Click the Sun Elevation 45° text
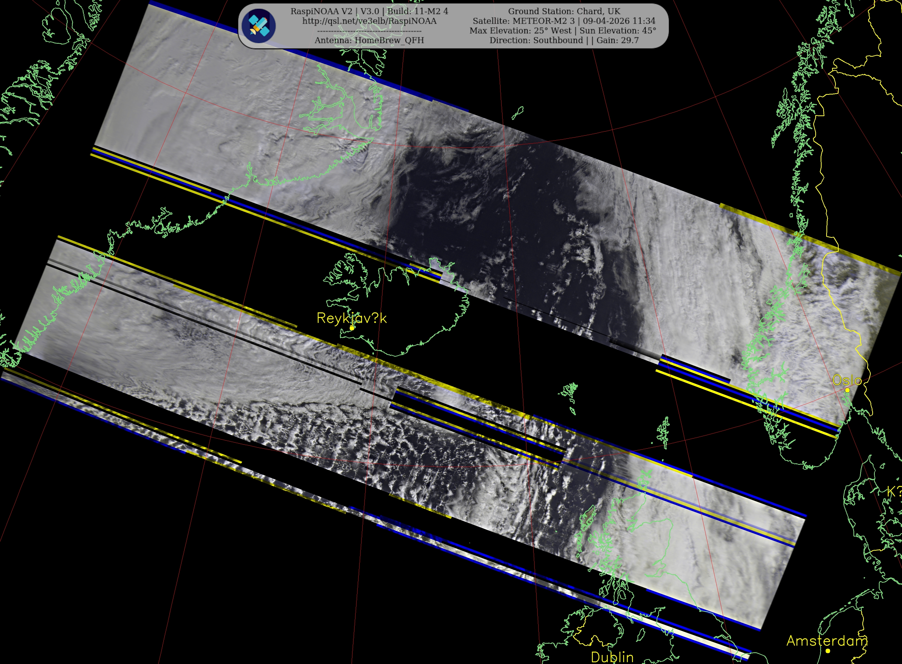Image resolution: width=902 pixels, height=664 pixels. click(x=618, y=30)
